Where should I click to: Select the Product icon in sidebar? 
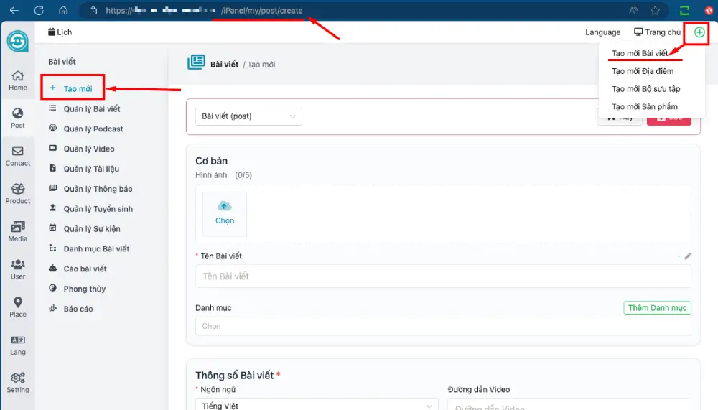point(18,193)
